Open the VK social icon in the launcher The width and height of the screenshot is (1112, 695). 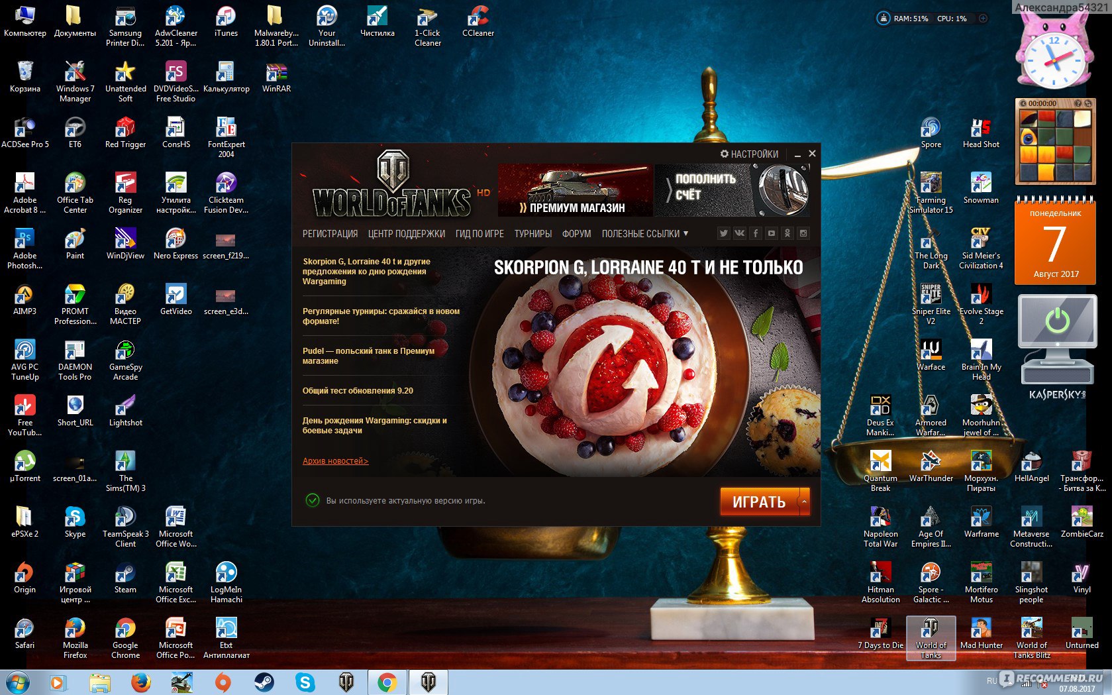click(x=740, y=233)
